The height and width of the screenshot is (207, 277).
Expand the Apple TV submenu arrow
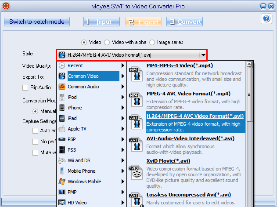123,129
